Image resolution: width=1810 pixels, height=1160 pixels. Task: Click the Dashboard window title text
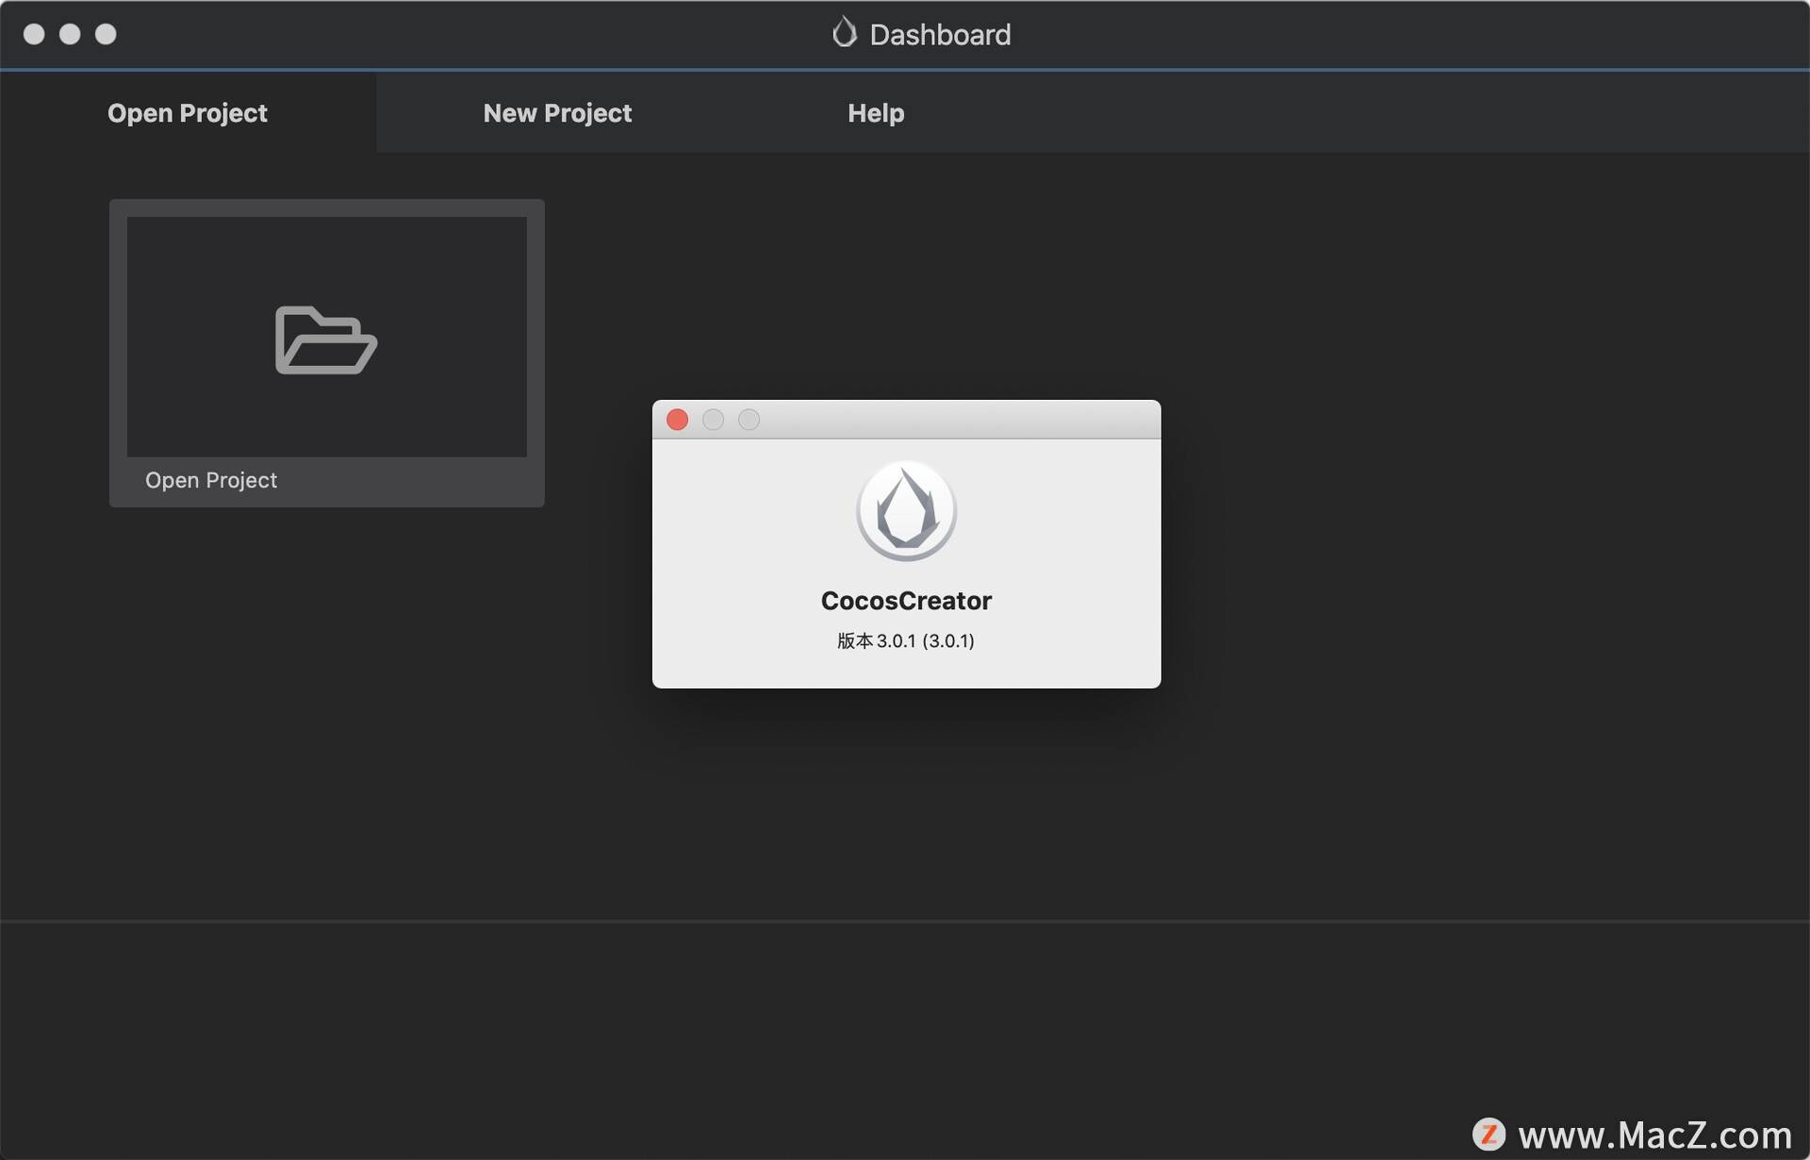click(940, 35)
